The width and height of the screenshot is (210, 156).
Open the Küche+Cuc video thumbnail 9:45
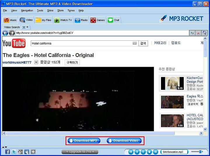[x=172, y=83]
